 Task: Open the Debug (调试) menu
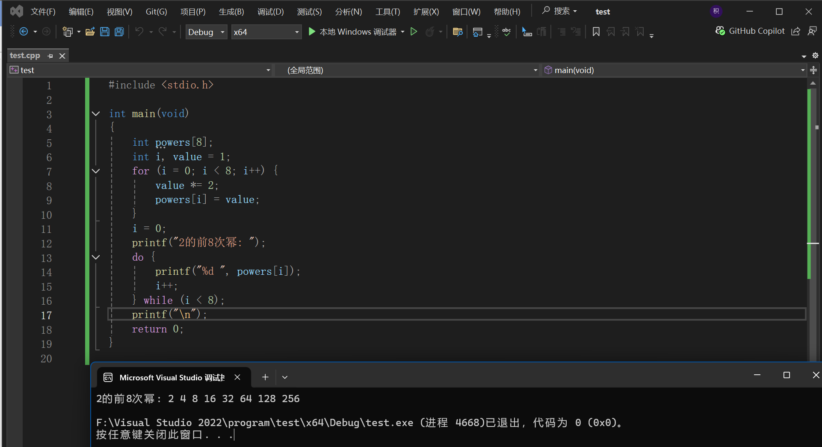(271, 12)
